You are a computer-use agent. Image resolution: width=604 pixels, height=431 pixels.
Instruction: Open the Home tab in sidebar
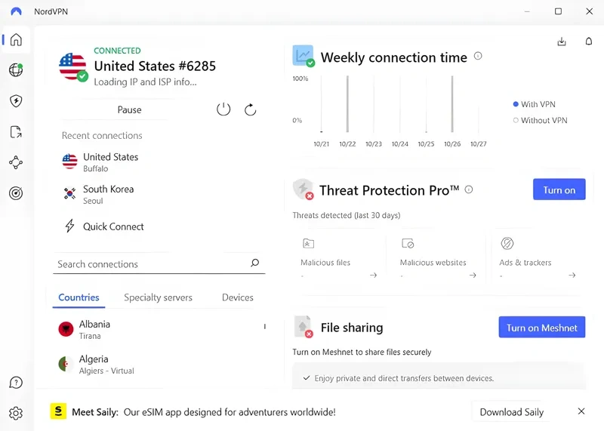pos(16,39)
